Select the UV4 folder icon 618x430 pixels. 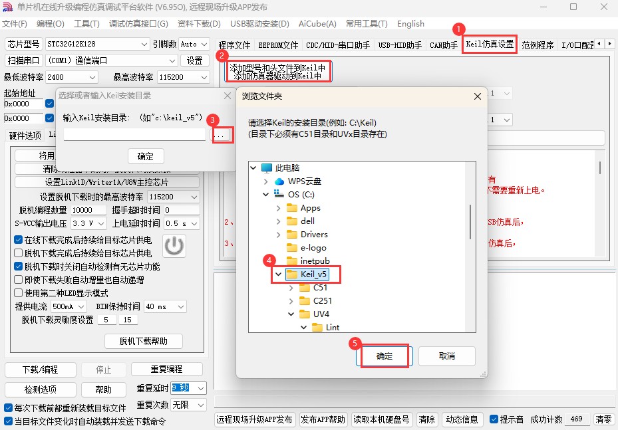[x=305, y=314]
